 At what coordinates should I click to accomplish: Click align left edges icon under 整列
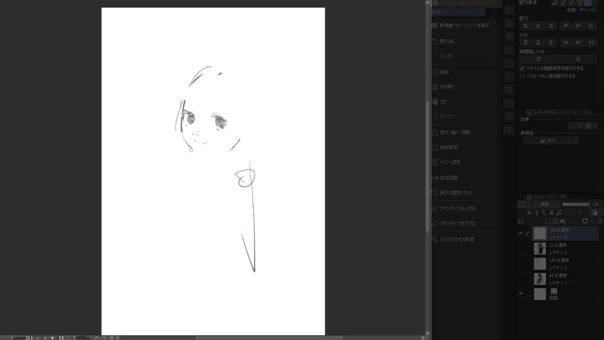(x=525, y=26)
